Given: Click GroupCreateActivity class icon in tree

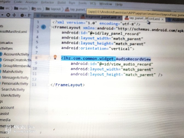Looking at the screenshot, I should pyautogui.click(x=1, y=60).
